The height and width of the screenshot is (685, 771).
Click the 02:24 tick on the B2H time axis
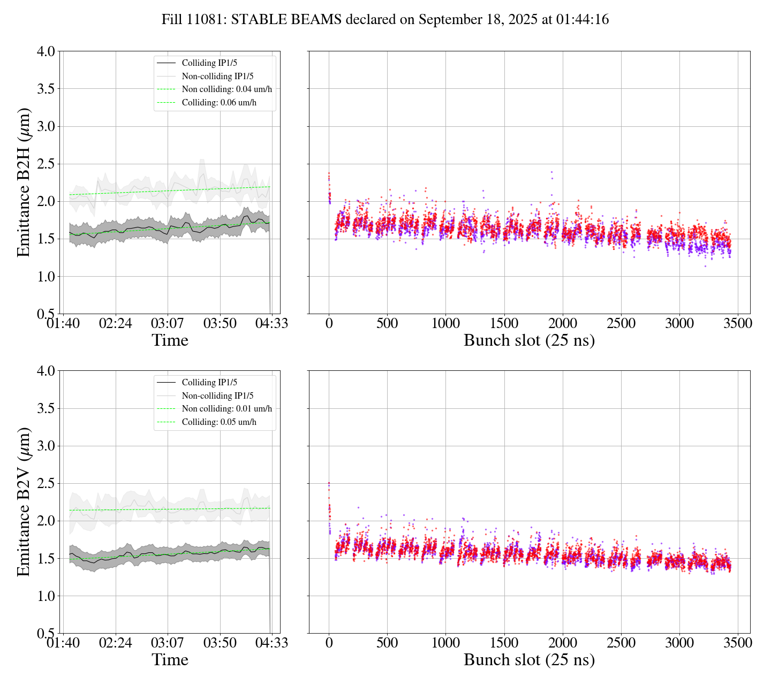click(x=116, y=324)
